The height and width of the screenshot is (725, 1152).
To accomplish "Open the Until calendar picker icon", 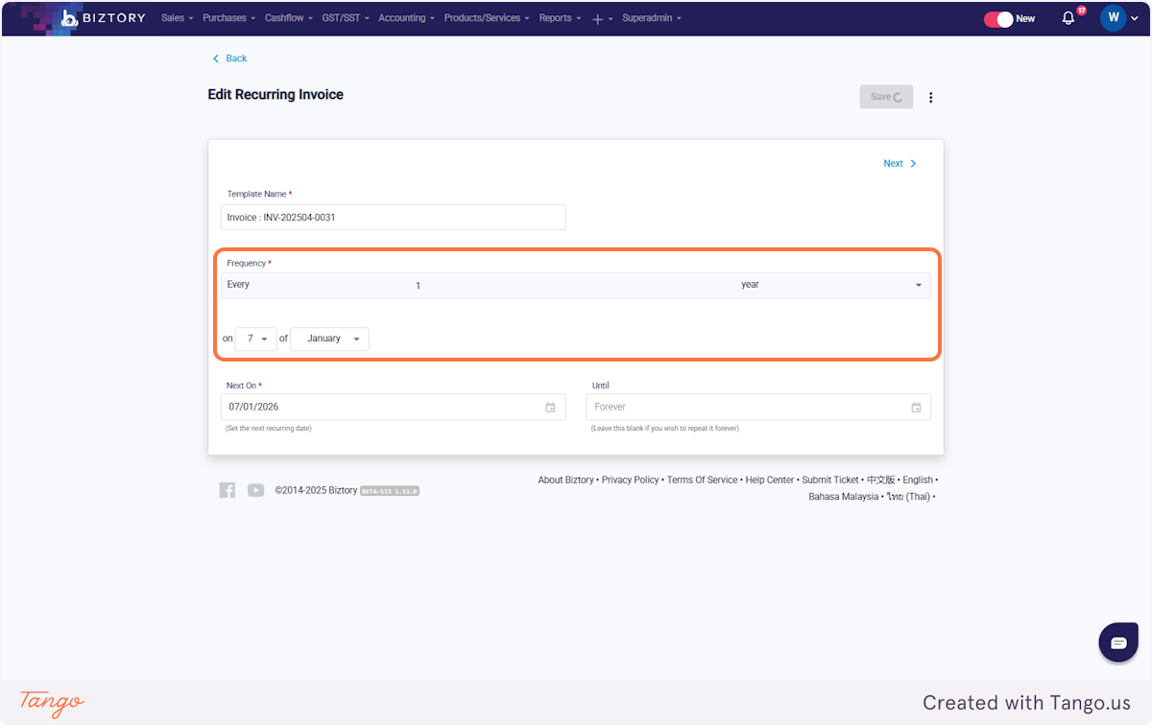I will [916, 408].
